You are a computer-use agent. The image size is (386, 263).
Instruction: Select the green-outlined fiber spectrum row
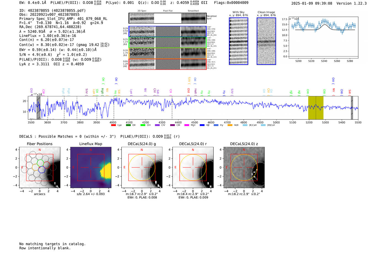click(x=168, y=42)
